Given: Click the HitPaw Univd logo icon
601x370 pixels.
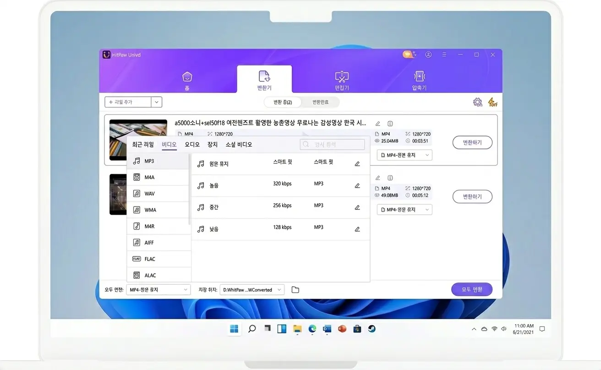Looking at the screenshot, I should click(106, 55).
